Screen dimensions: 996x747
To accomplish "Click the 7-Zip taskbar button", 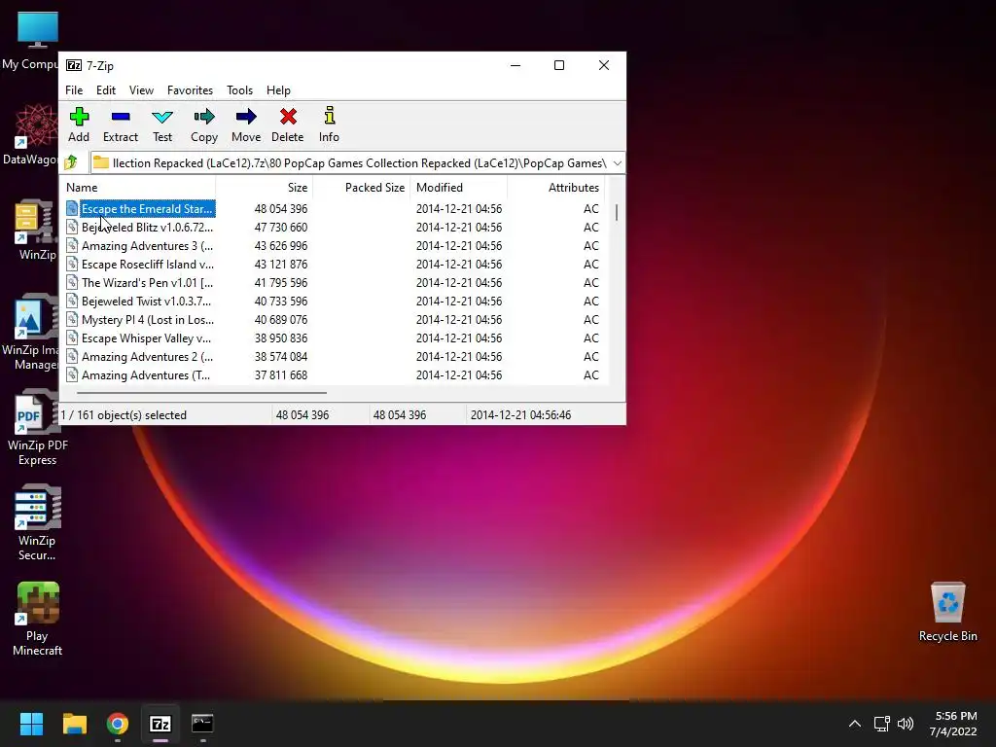I will (x=160, y=724).
